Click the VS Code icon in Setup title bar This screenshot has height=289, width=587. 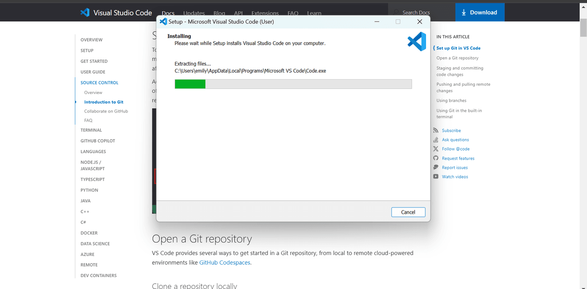163,22
